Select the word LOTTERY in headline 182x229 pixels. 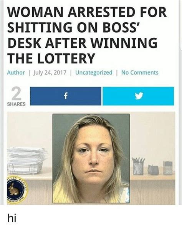pos(67,58)
